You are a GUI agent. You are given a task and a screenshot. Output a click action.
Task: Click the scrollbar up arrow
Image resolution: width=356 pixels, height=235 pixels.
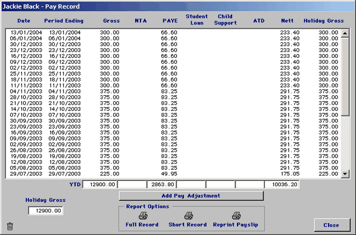point(345,33)
